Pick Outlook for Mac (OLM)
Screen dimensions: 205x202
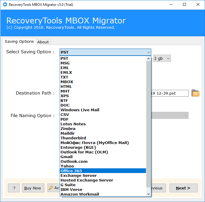point(103,152)
